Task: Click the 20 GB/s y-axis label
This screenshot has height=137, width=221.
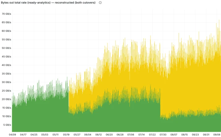Action: [x=6, y=99]
